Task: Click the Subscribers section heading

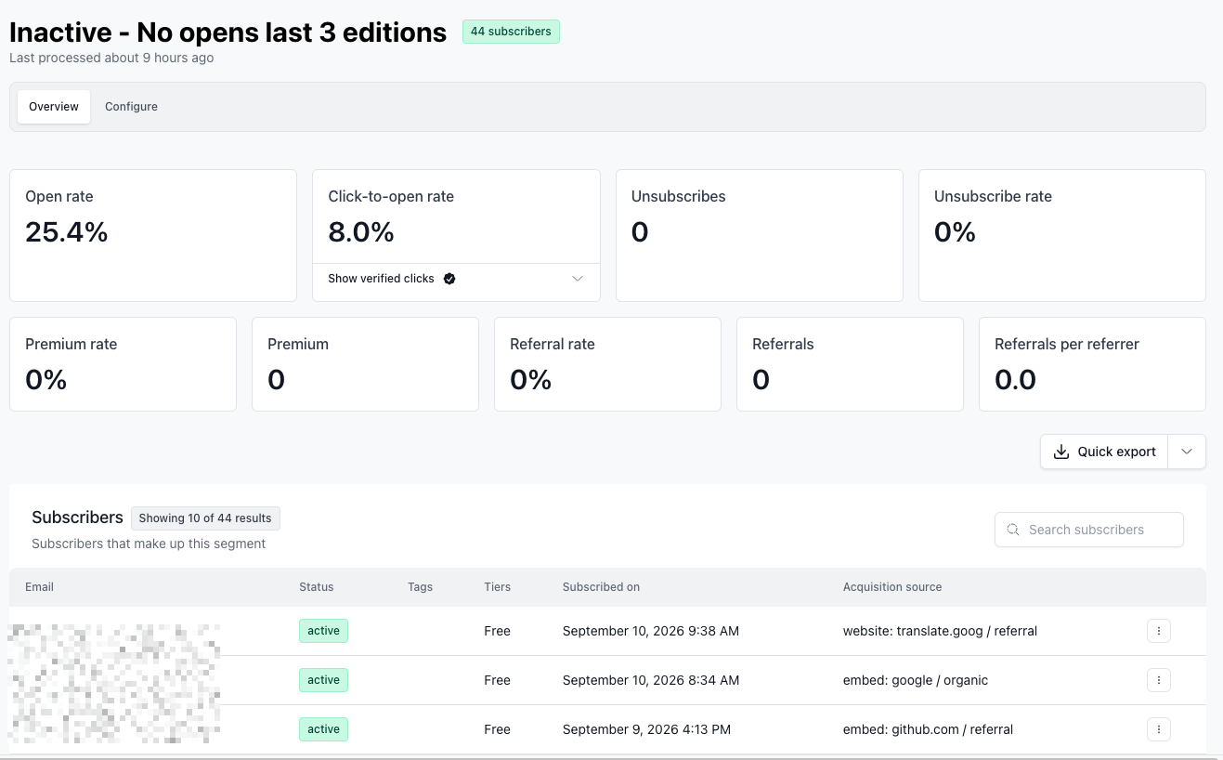Action: [77, 518]
